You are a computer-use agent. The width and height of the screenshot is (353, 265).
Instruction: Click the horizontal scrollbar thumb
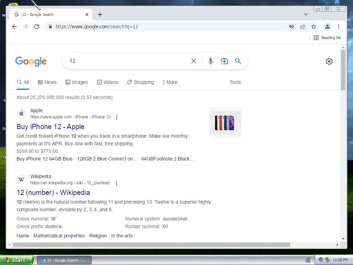click(151, 245)
